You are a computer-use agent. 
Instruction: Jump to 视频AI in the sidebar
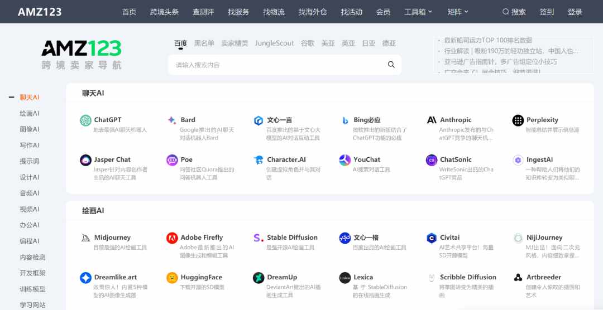point(30,209)
